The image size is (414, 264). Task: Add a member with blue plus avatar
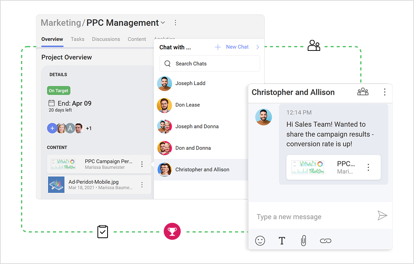tap(52, 128)
